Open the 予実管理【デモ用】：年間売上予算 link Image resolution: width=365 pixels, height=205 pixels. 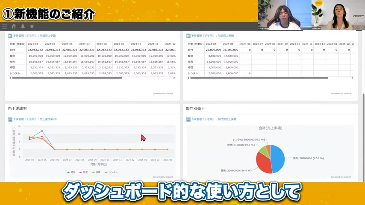pos(35,36)
